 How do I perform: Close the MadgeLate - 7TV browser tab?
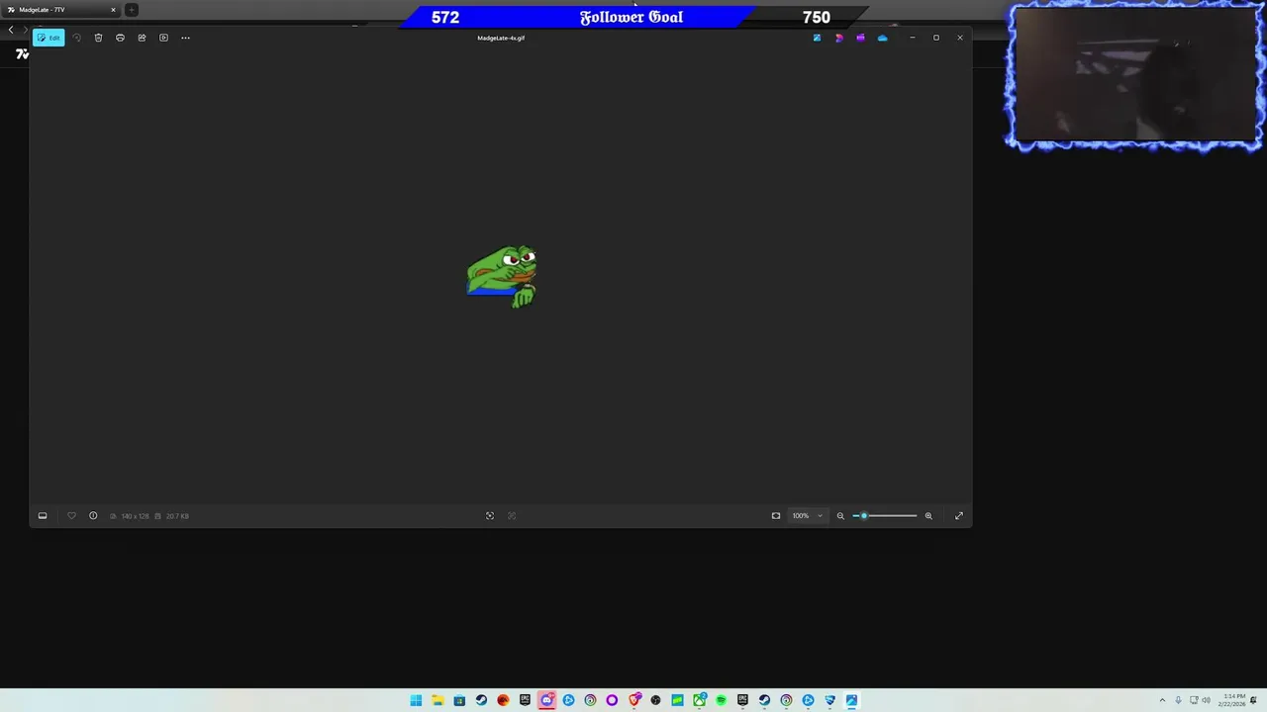pyautogui.click(x=113, y=10)
